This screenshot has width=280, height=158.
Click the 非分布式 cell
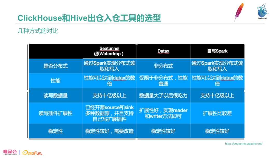[163, 66]
